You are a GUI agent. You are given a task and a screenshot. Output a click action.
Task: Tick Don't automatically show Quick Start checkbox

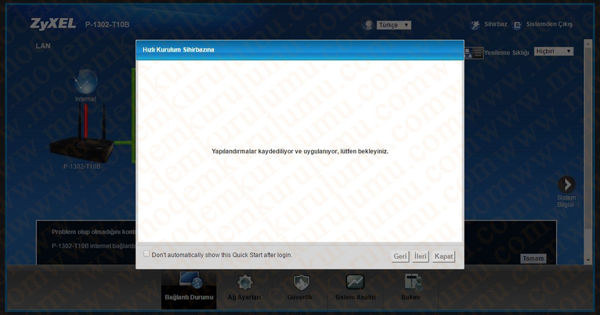pos(146,254)
